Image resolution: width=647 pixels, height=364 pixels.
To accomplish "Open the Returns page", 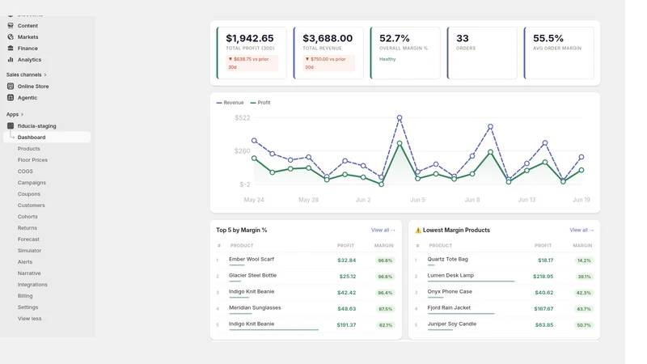I will 27,228.
